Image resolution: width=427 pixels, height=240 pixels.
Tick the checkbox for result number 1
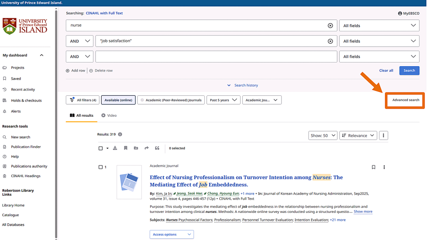point(100,167)
